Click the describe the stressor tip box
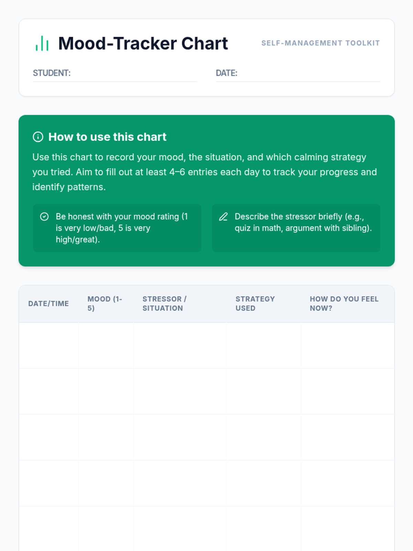This screenshot has height=551, width=413. 296,228
